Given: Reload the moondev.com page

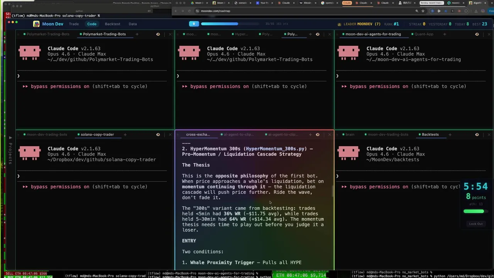Looking at the screenshot, I should [x=189, y=11].
